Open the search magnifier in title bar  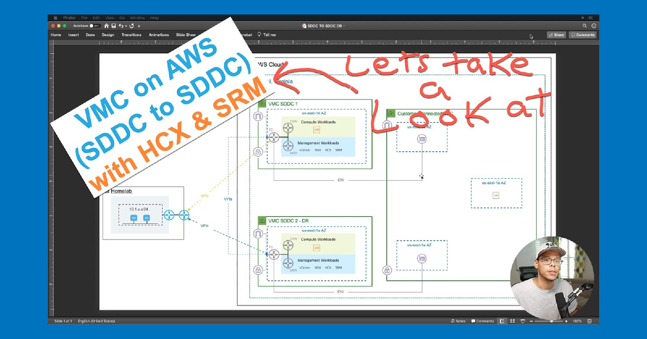click(585, 26)
